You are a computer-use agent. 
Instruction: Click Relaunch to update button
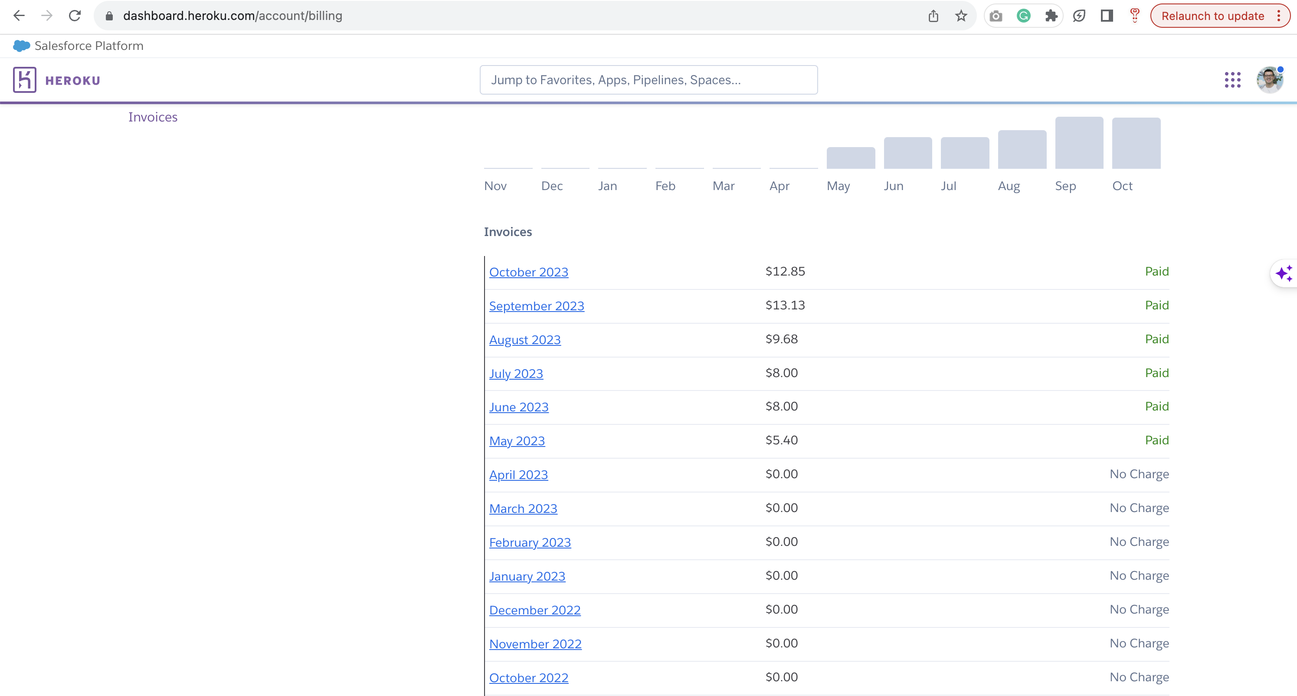(x=1212, y=16)
